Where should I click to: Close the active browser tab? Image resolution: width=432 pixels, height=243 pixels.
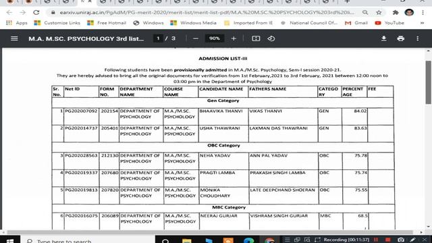90,1
